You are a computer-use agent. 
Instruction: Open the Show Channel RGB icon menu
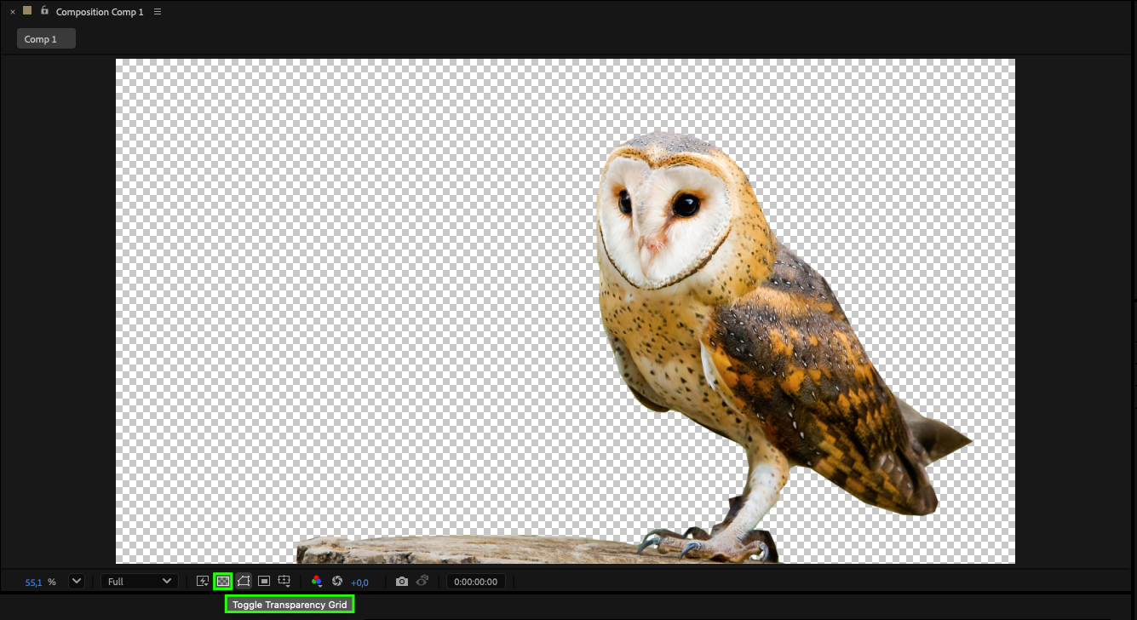[x=317, y=582]
